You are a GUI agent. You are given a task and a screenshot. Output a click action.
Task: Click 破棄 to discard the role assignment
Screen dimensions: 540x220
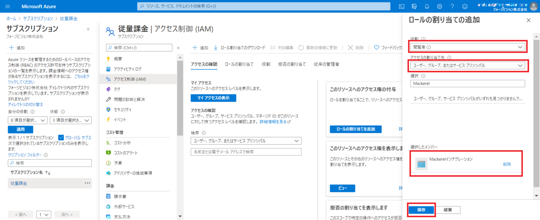(448, 210)
